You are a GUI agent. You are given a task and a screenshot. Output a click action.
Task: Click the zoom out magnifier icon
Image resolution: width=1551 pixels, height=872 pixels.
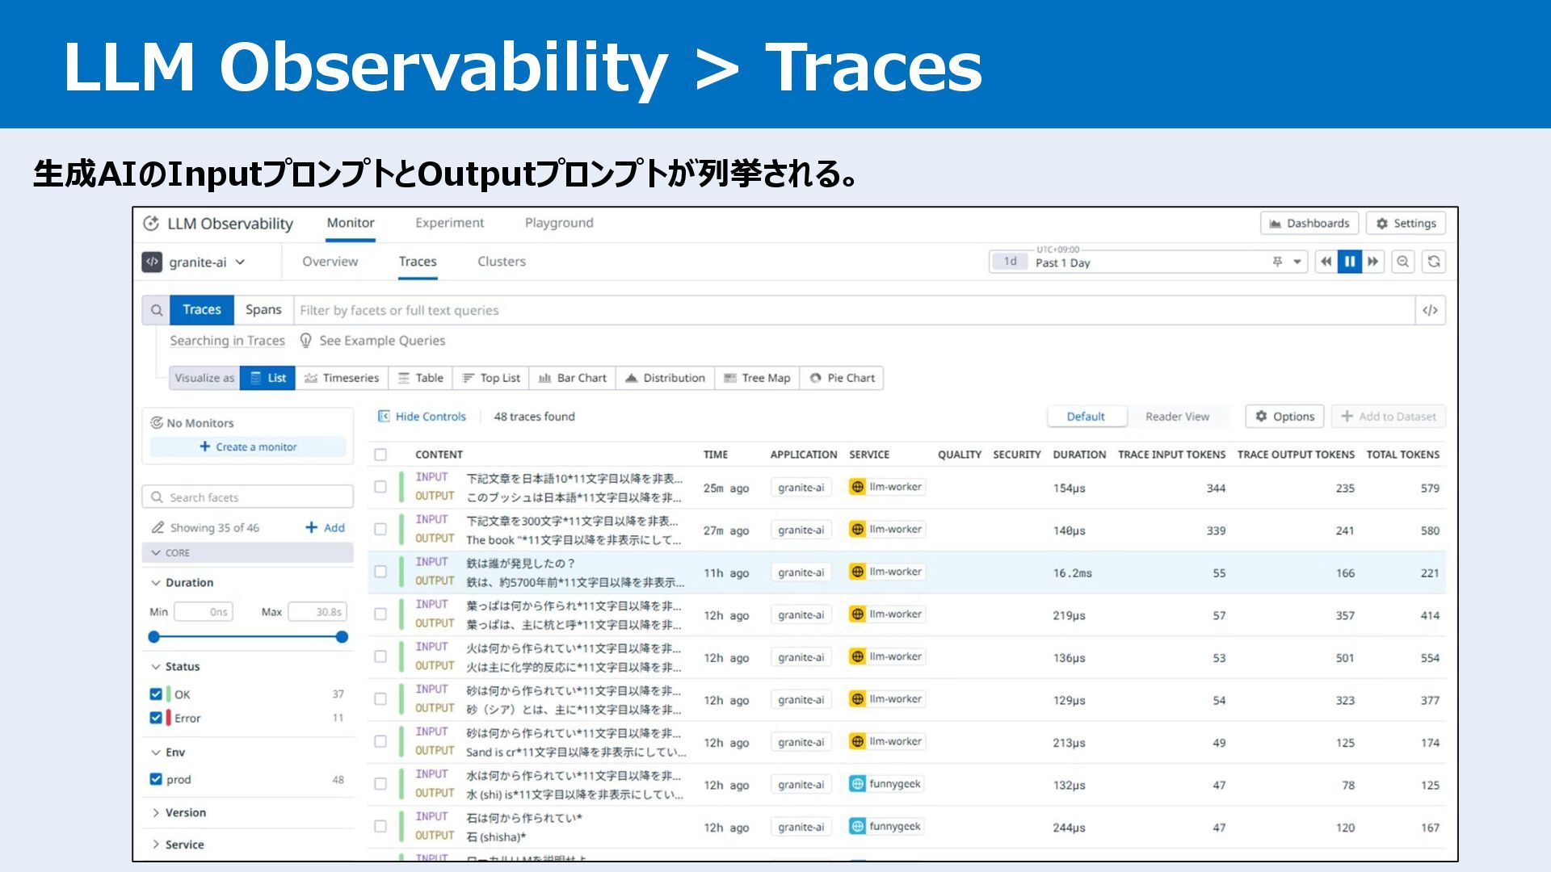click(1403, 262)
